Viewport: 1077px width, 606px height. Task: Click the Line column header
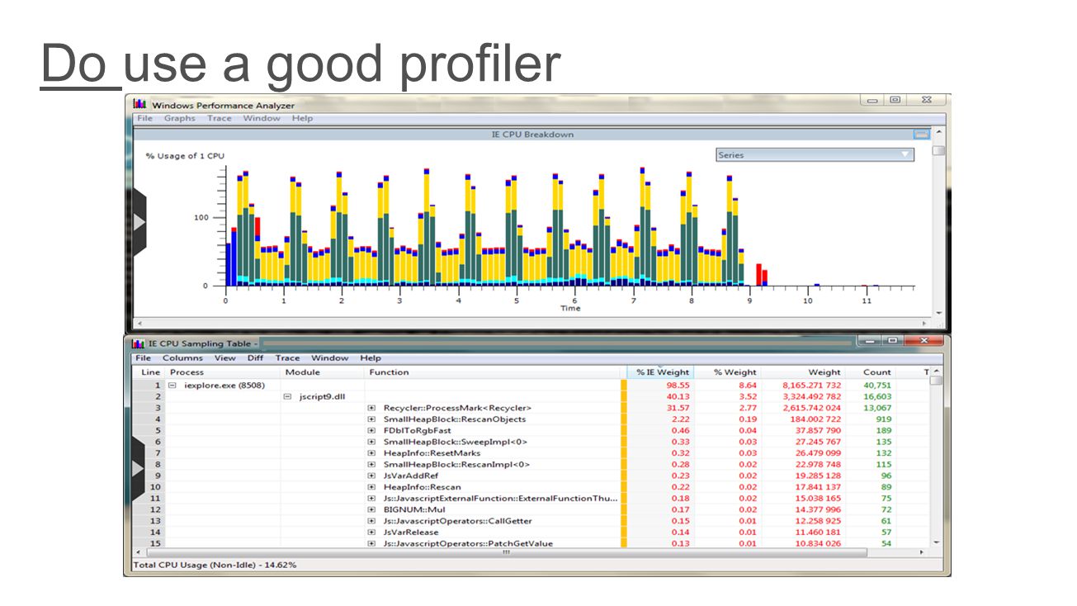[x=150, y=372]
